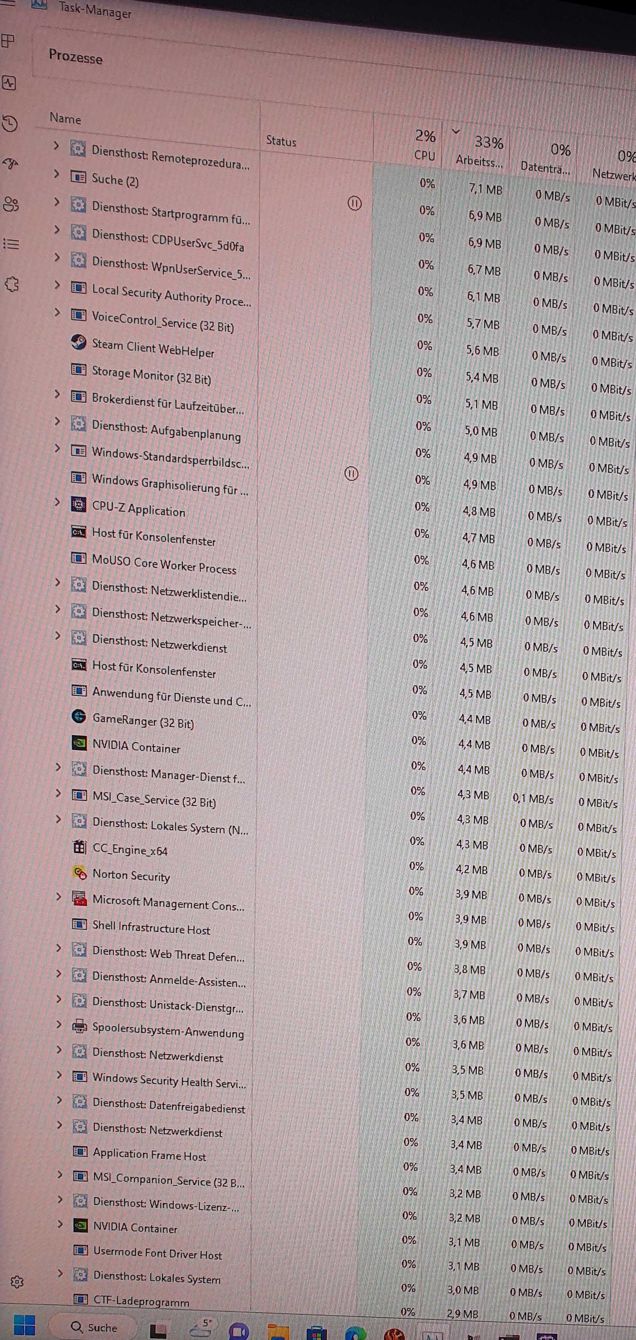Click the GameRanger process icon
Image resolution: width=636 pixels, height=1340 pixels.
(79, 716)
